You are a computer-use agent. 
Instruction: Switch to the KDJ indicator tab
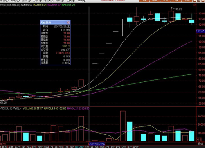pyautogui.click(x=102, y=147)
